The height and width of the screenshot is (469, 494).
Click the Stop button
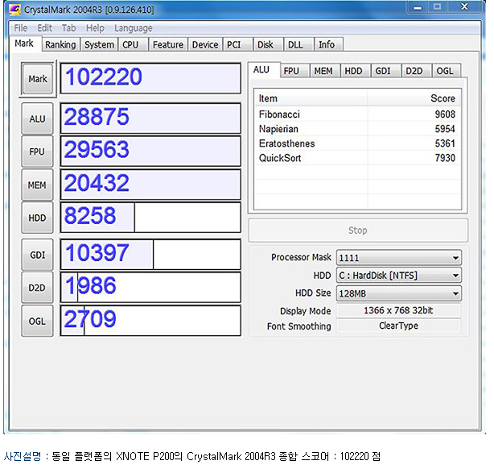click(x=358, y=230)
